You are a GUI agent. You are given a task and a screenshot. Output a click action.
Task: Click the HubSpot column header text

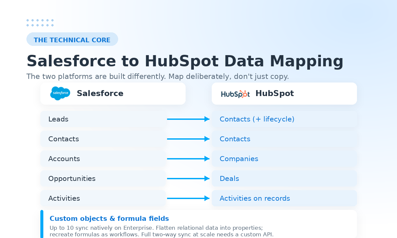pyautogui.click(x=275, y=93)
